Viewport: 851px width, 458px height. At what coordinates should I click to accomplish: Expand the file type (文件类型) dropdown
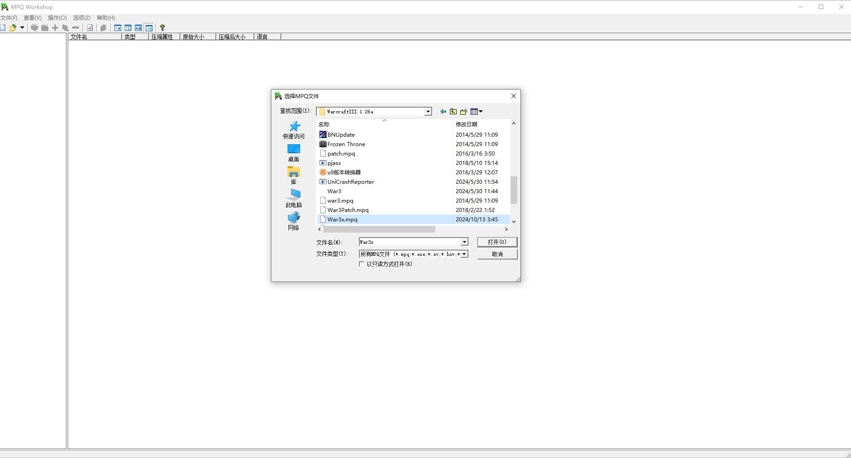[x=464, y=254]
